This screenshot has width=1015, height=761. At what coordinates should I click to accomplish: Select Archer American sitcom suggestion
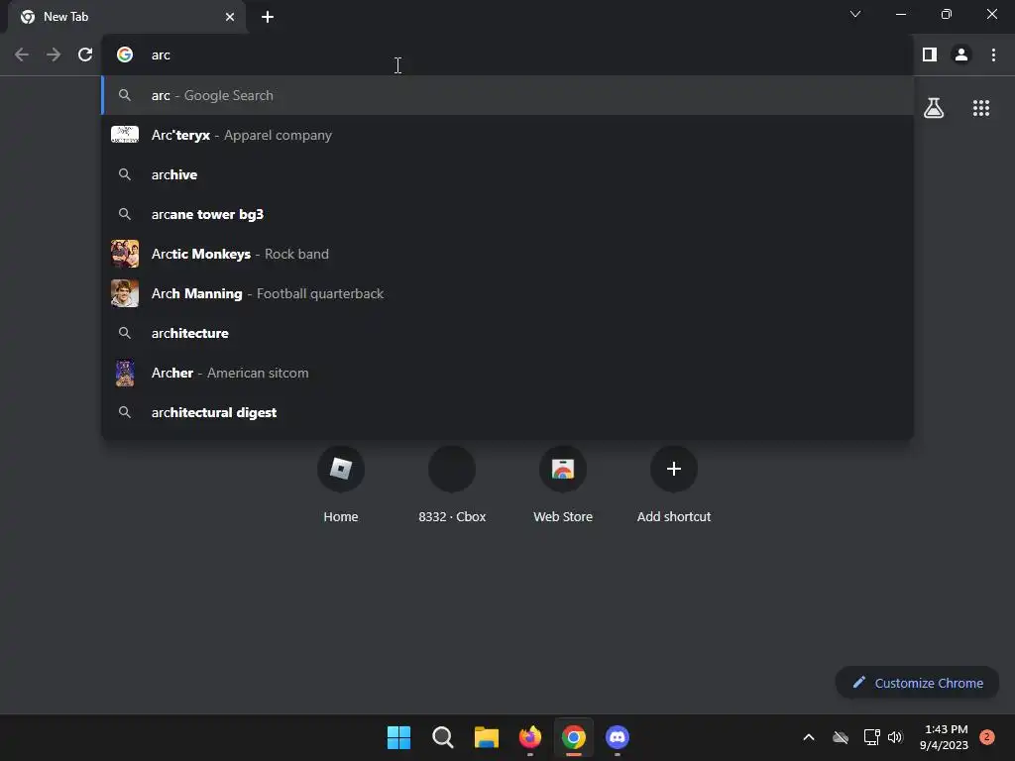coord(507,373)
